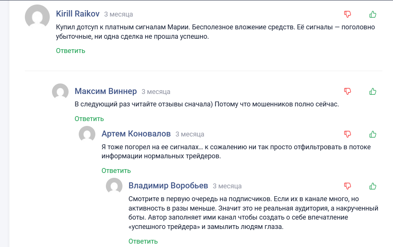Like Kirill Raikov's review

click(373, 14)
